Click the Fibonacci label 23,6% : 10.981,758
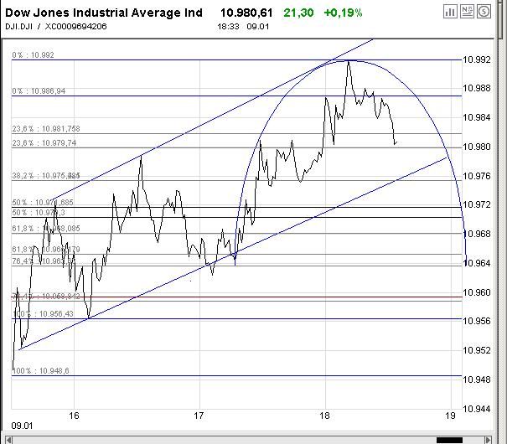Screen dimensions: 507x444 click(46, 129)
